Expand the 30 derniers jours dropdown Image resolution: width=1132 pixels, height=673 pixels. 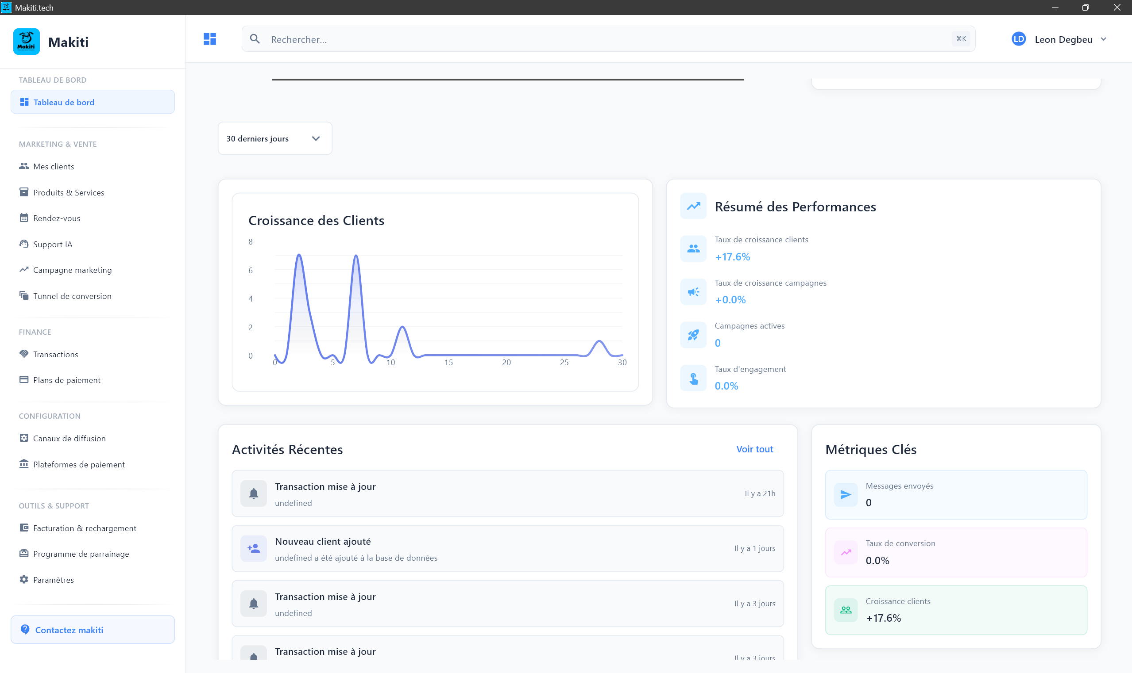coord(275,138)
